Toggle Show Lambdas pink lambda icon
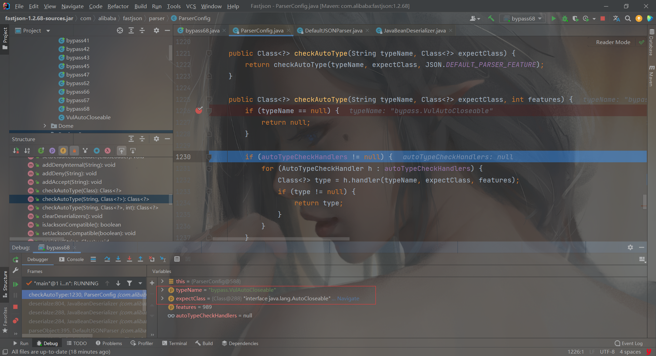This screenshot has height=356, width=656. 108,151
